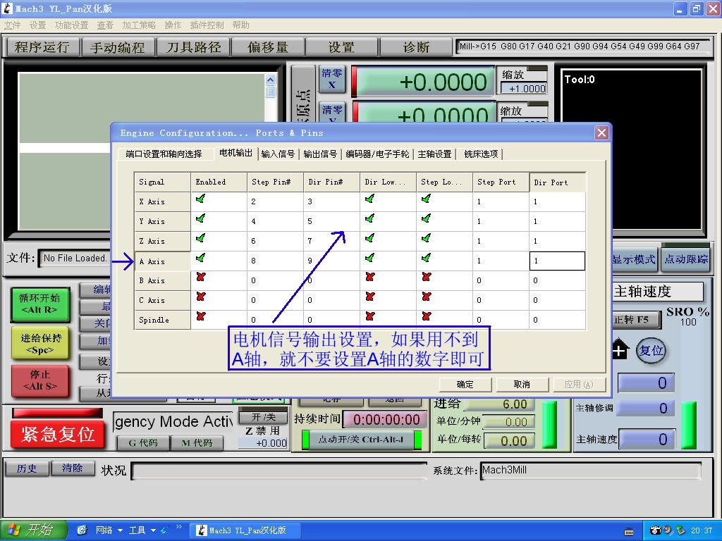Toggle 点动开/关 Ctrl-Alt-J jog button
The height and width of the screenshot is (541, 722).
(361, 440)
